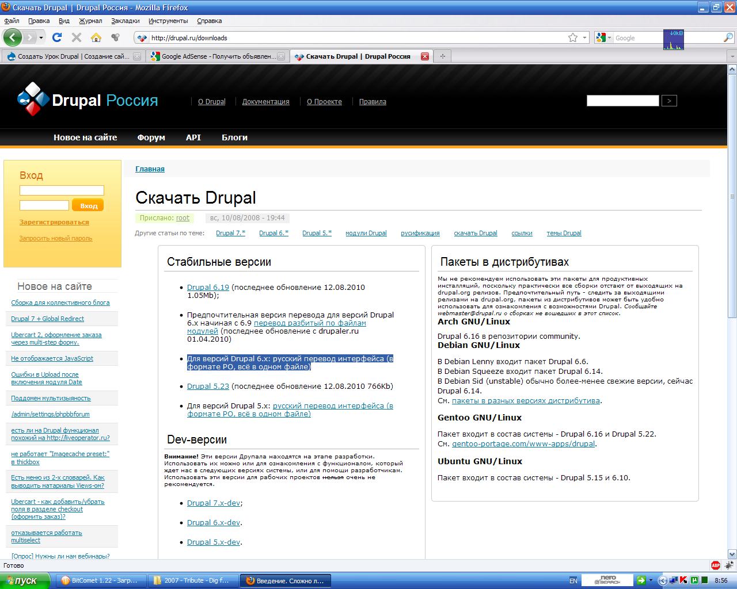Submit site search with the > button
737x589 pixels.
[669, 101]
